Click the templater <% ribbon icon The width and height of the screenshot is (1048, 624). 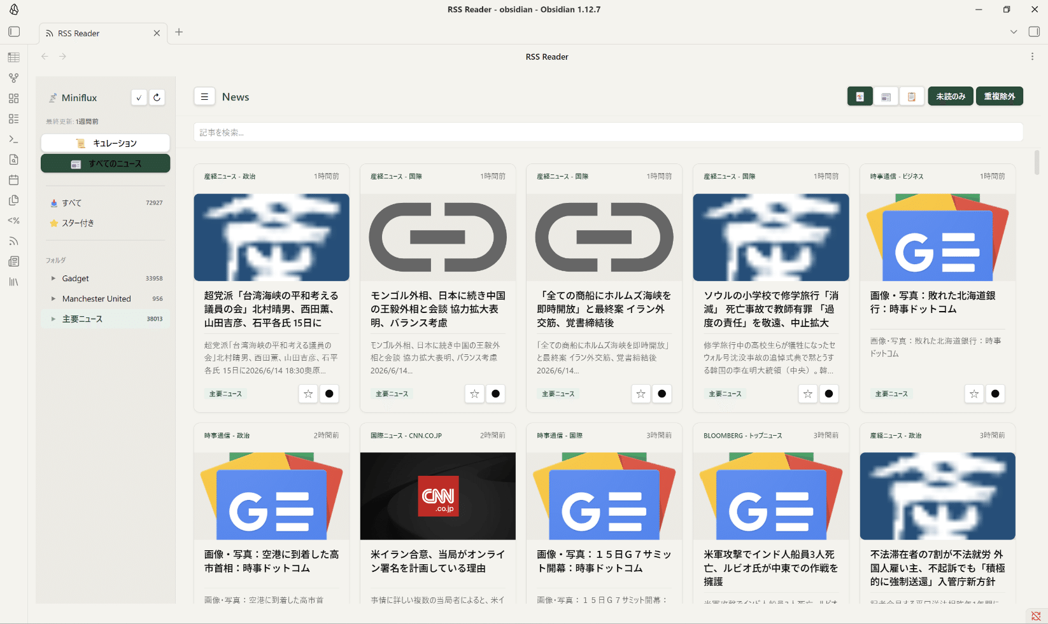pos(13,220)
